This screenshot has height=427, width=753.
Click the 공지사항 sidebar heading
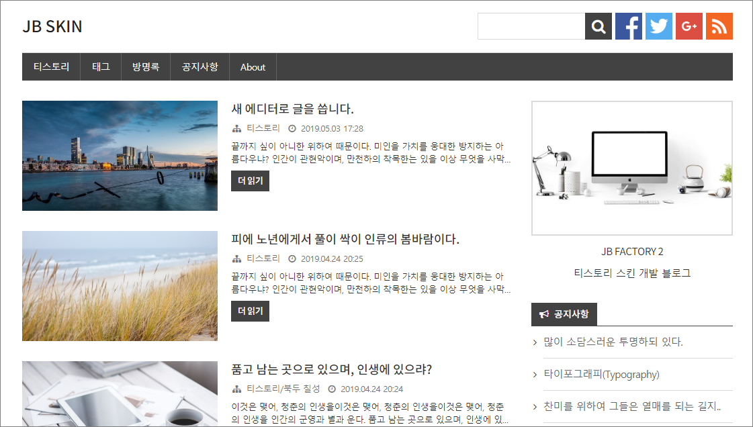click(564, 314)
